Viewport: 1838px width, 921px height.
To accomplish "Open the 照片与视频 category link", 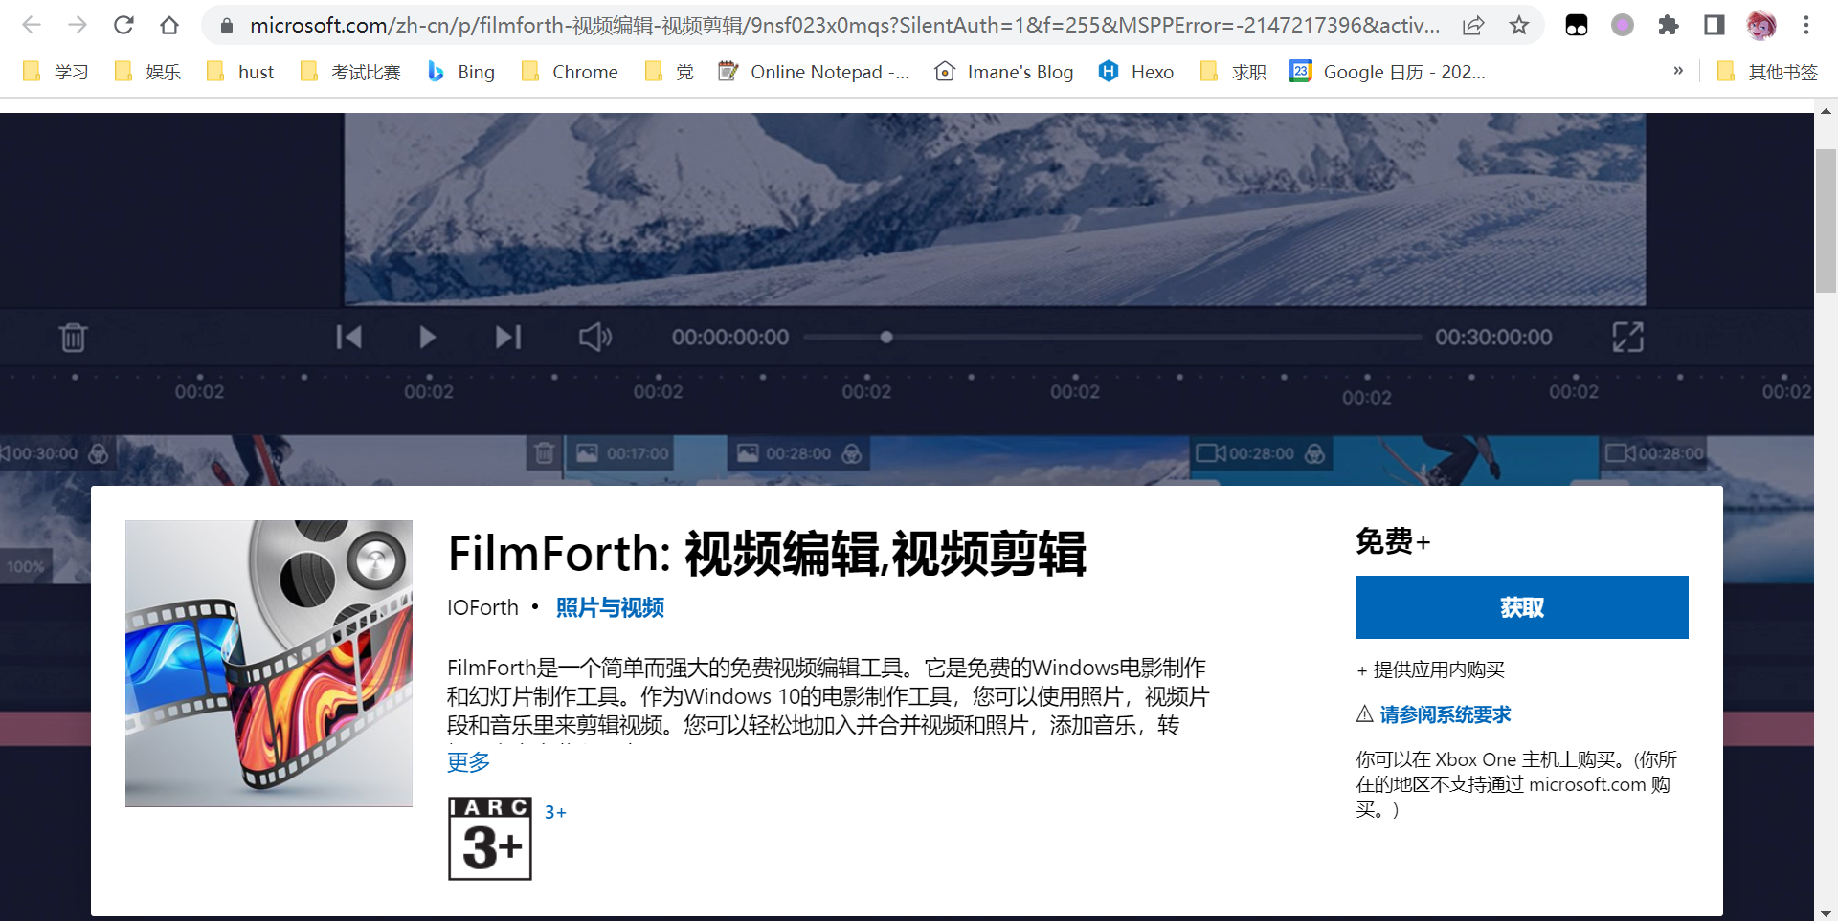I will click(610, 608).
